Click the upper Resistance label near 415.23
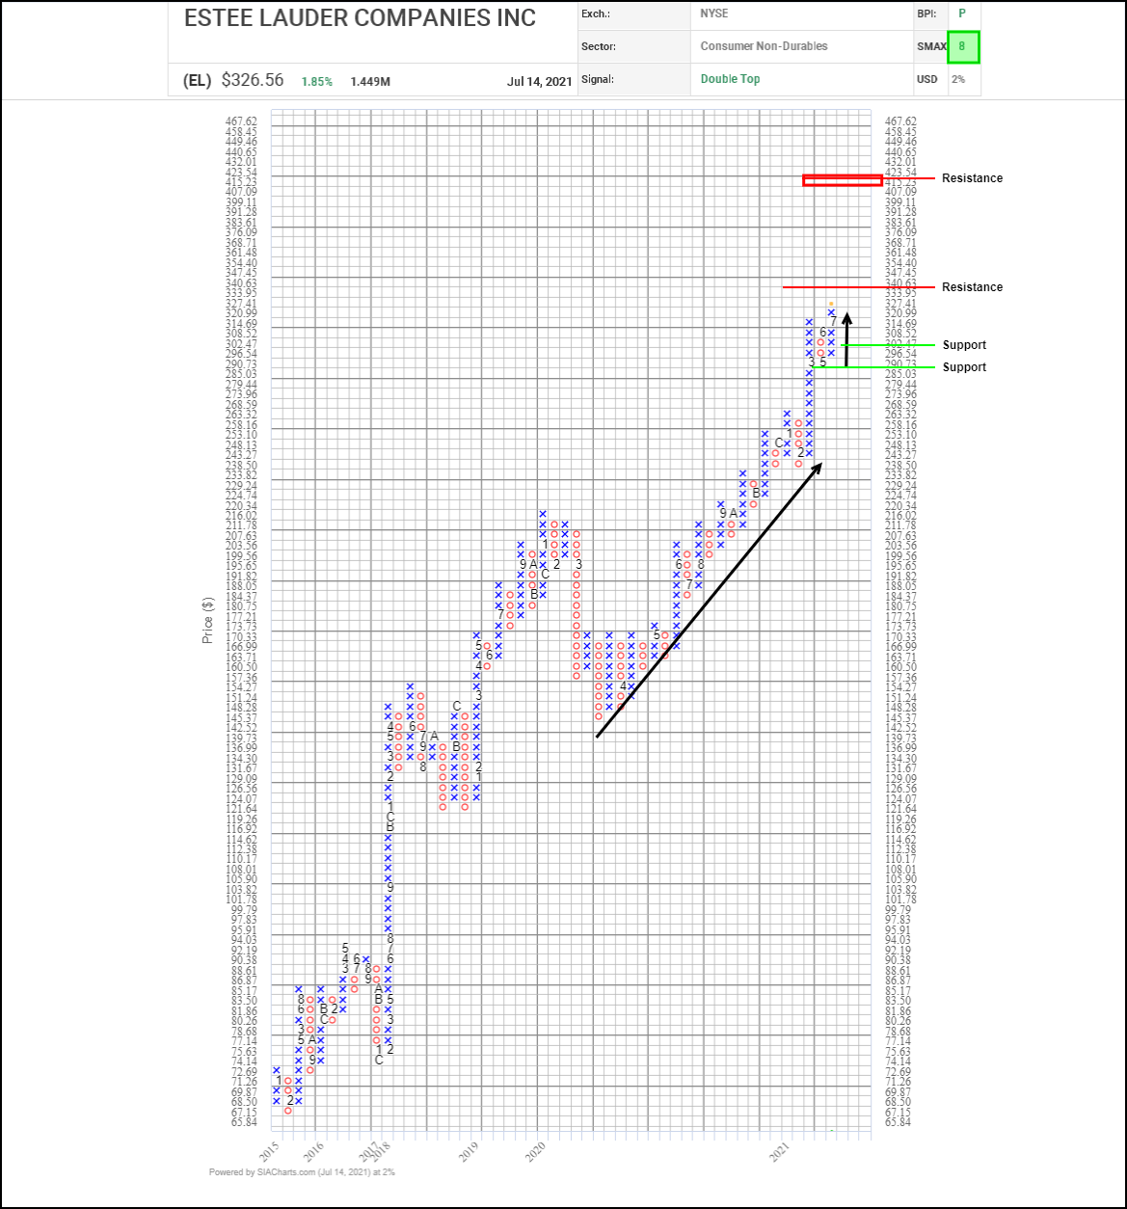This screenshot has height=1209, width=1127. (972, 178)
